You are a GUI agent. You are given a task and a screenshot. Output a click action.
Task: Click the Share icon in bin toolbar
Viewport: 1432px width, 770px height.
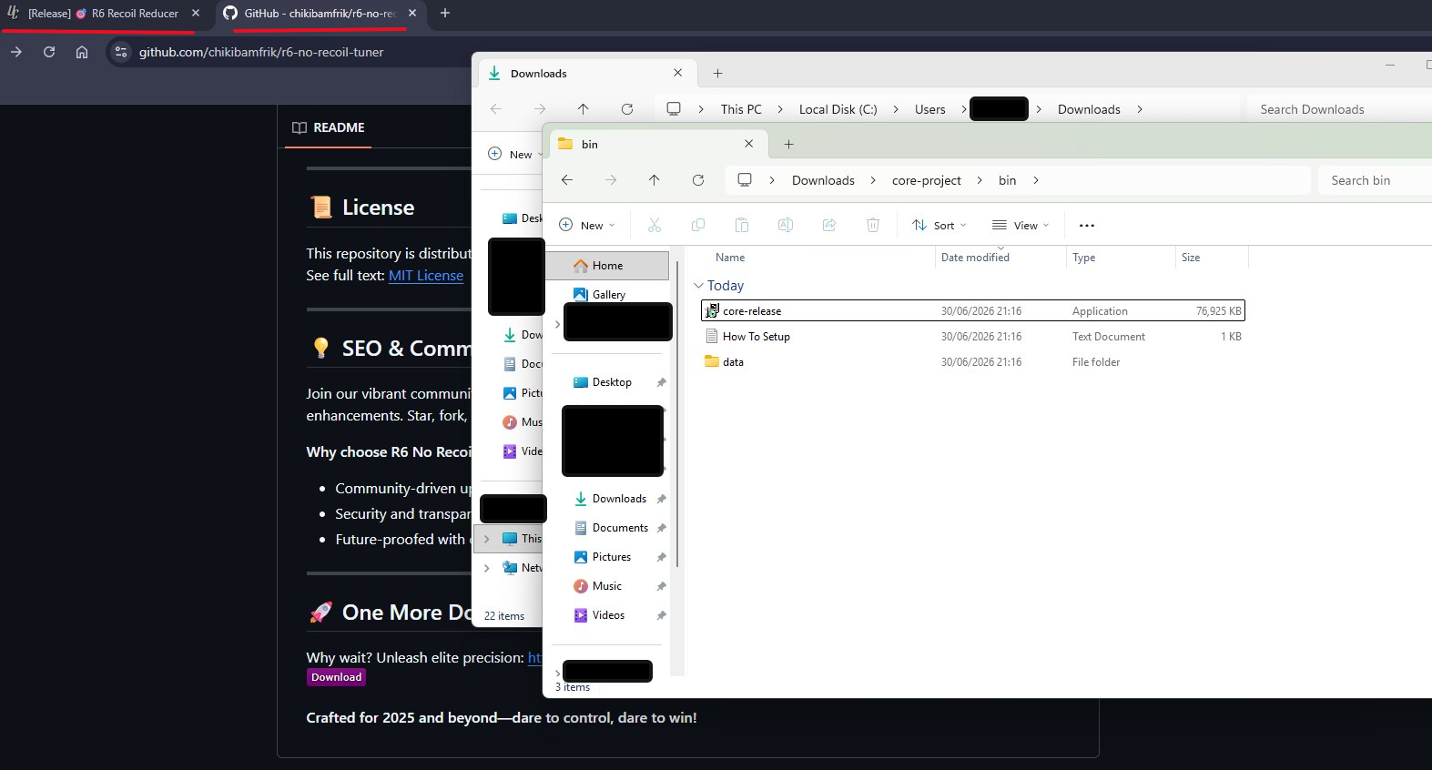[829, 225]
